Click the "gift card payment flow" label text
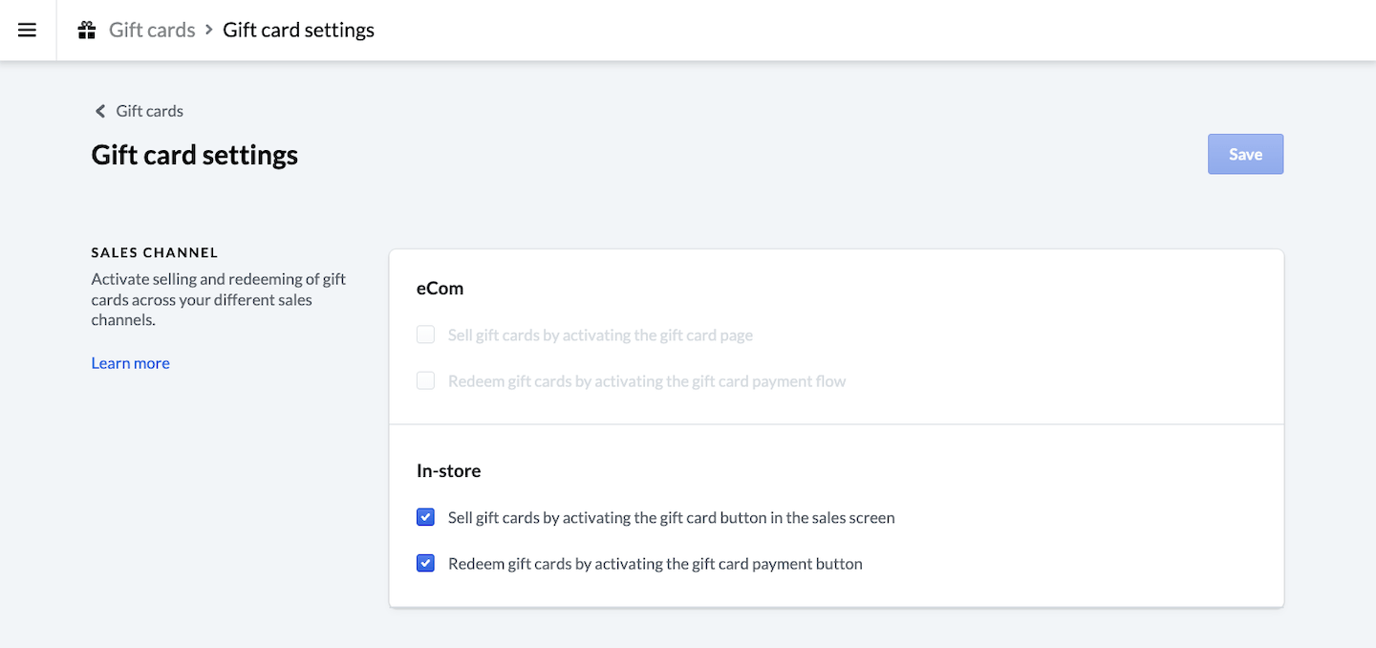The width and height of the screenshot is (1376, 648). point(647,381)
